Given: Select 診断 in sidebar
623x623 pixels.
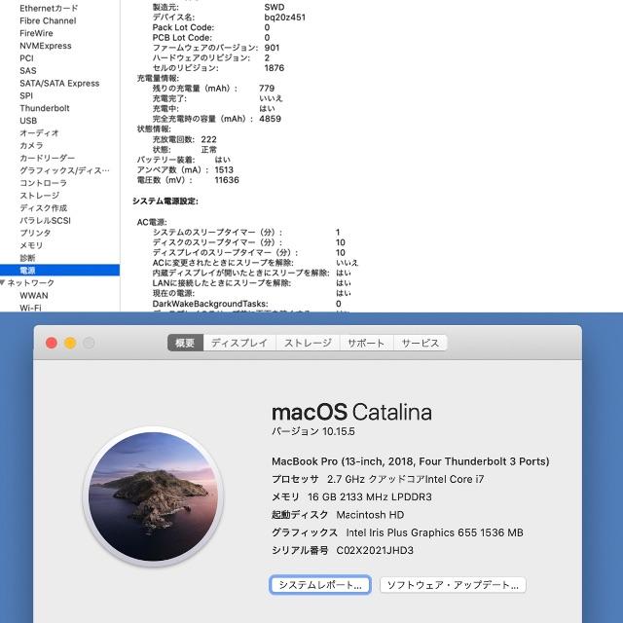Looking at the screenshot, I should pos(27,258).
